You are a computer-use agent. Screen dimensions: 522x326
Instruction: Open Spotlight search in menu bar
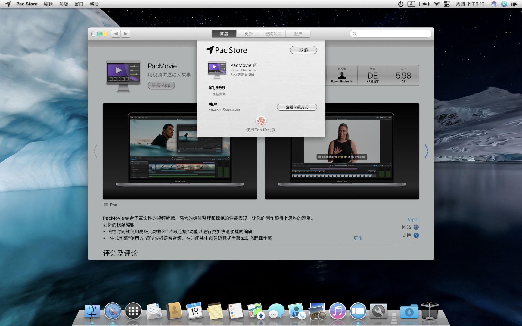504,4
